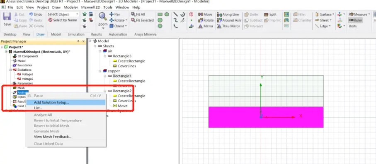Open the File menu
Image resolution: width=376 pixels, height=164 pixels.
10,7
